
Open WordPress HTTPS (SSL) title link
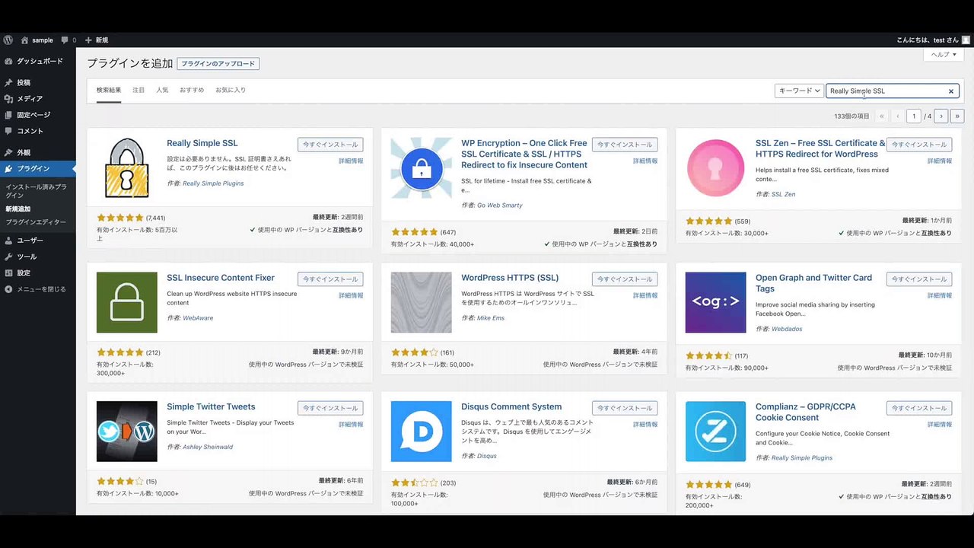point(510,278)
